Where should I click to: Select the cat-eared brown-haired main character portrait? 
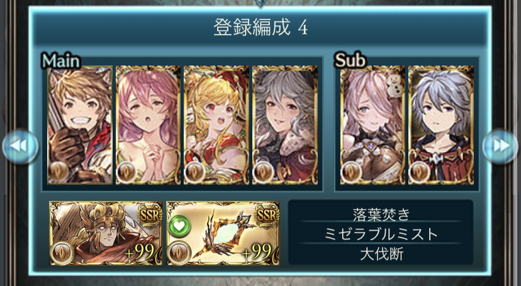[80, 125]
